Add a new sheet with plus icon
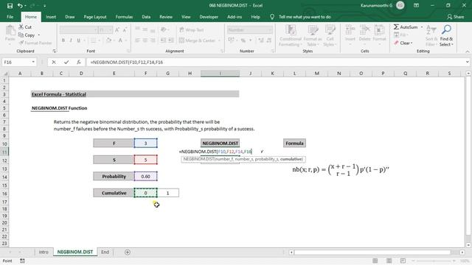This screenshot has height=265, width=472. [x=128, y=252]
